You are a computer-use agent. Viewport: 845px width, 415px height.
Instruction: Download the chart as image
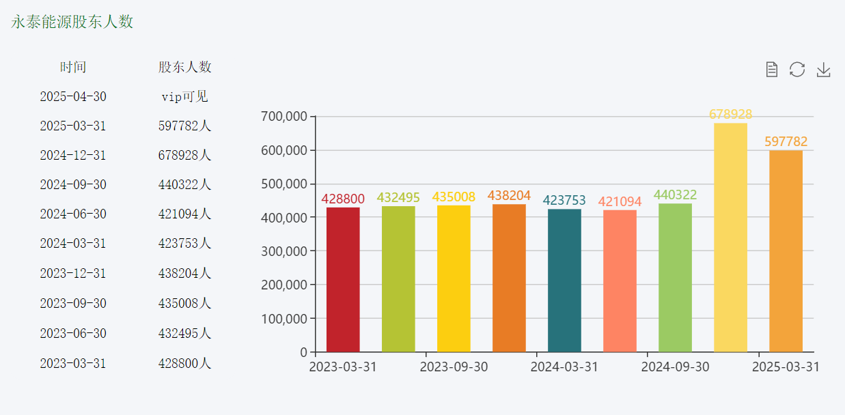tap(824, 69)
